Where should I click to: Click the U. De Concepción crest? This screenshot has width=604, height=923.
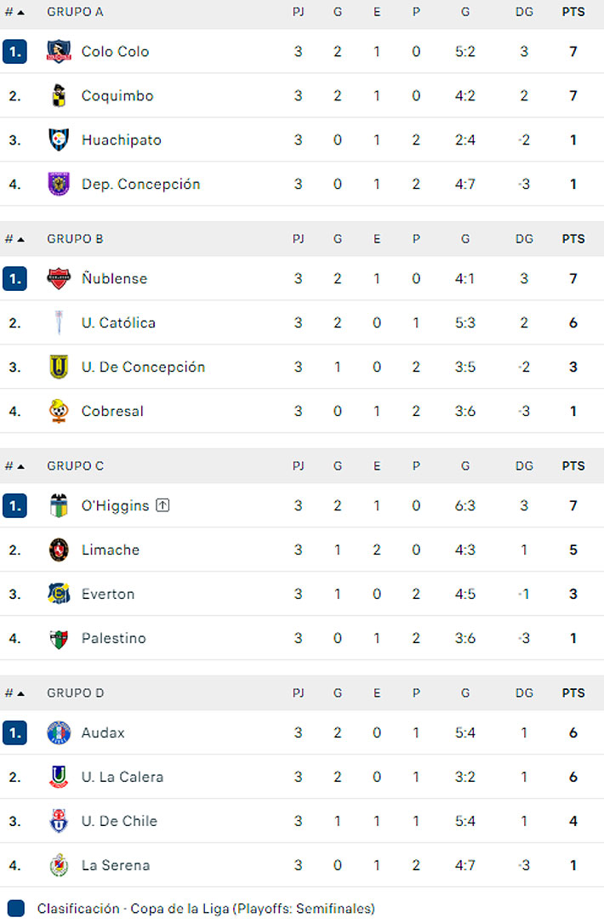[59, 367]
